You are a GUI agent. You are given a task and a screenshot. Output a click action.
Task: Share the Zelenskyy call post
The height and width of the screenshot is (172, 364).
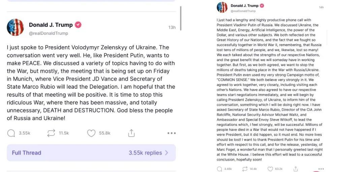pyautogui.click(x=131, y=133)
